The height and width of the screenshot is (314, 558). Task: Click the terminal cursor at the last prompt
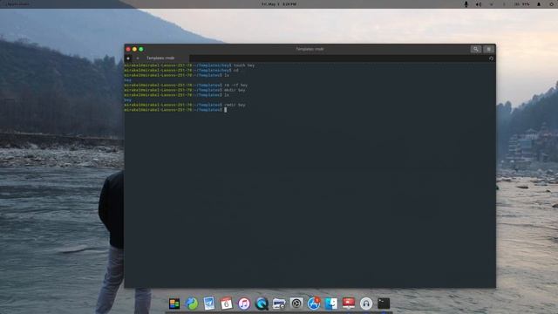(225, 110)
